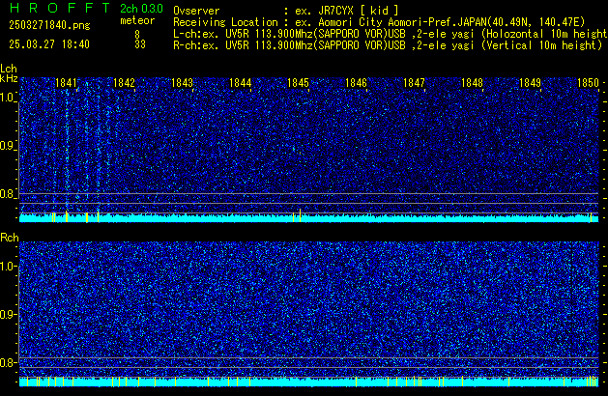Click the HROFFT program title
The width and height of the screenshot is (608, 396).
[60, 8]
